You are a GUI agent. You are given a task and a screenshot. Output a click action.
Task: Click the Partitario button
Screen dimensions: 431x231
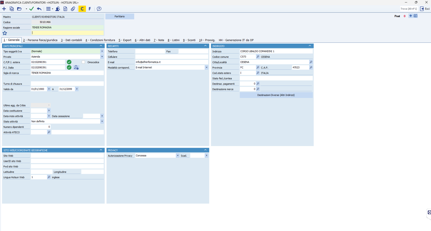[120, 16]
